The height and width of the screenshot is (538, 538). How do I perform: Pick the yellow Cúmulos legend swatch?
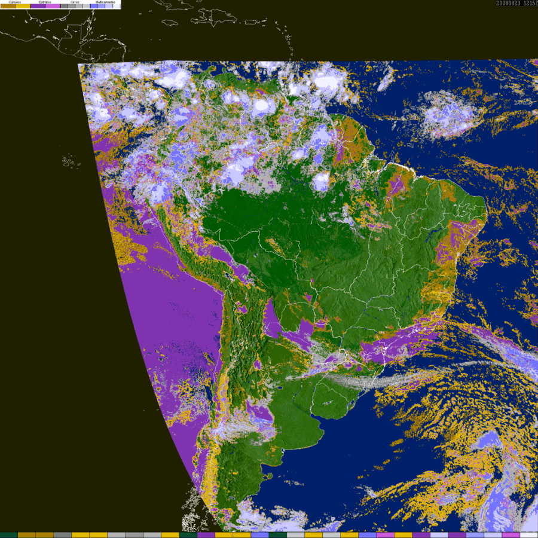[23, 6]
